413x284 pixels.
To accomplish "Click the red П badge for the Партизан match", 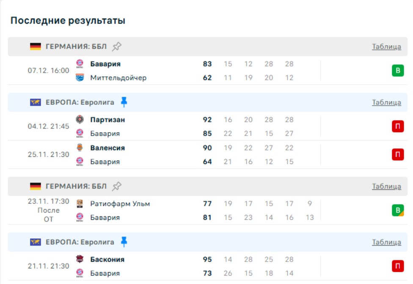I will tap(398, 126).
